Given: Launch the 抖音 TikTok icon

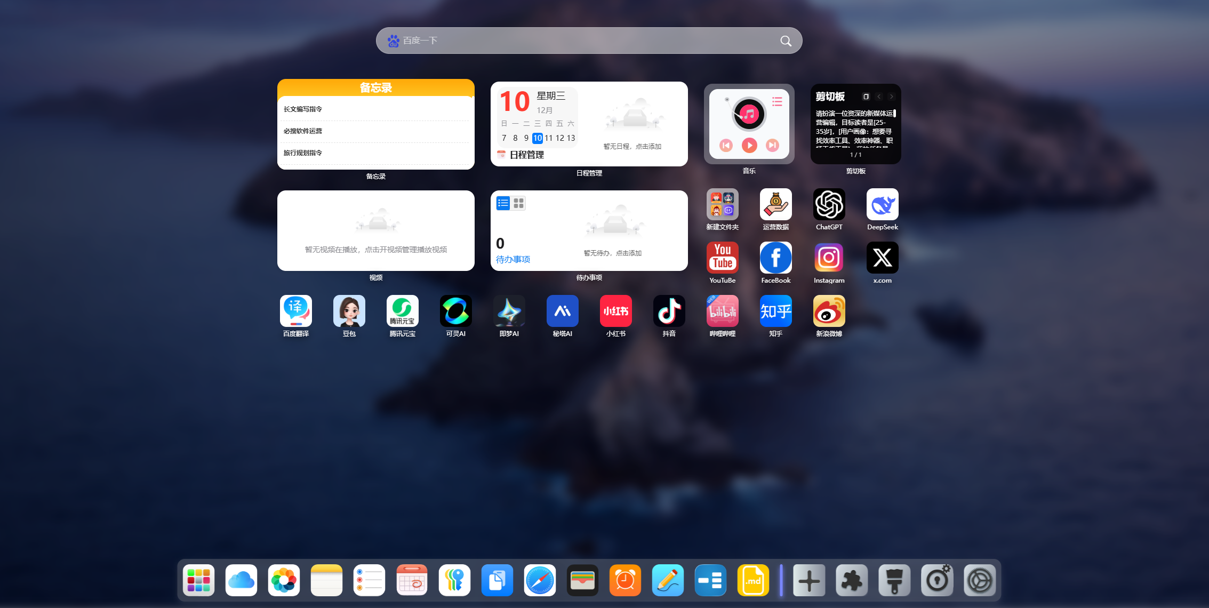Looking at the screenshot, I should [x=669, y=311].
